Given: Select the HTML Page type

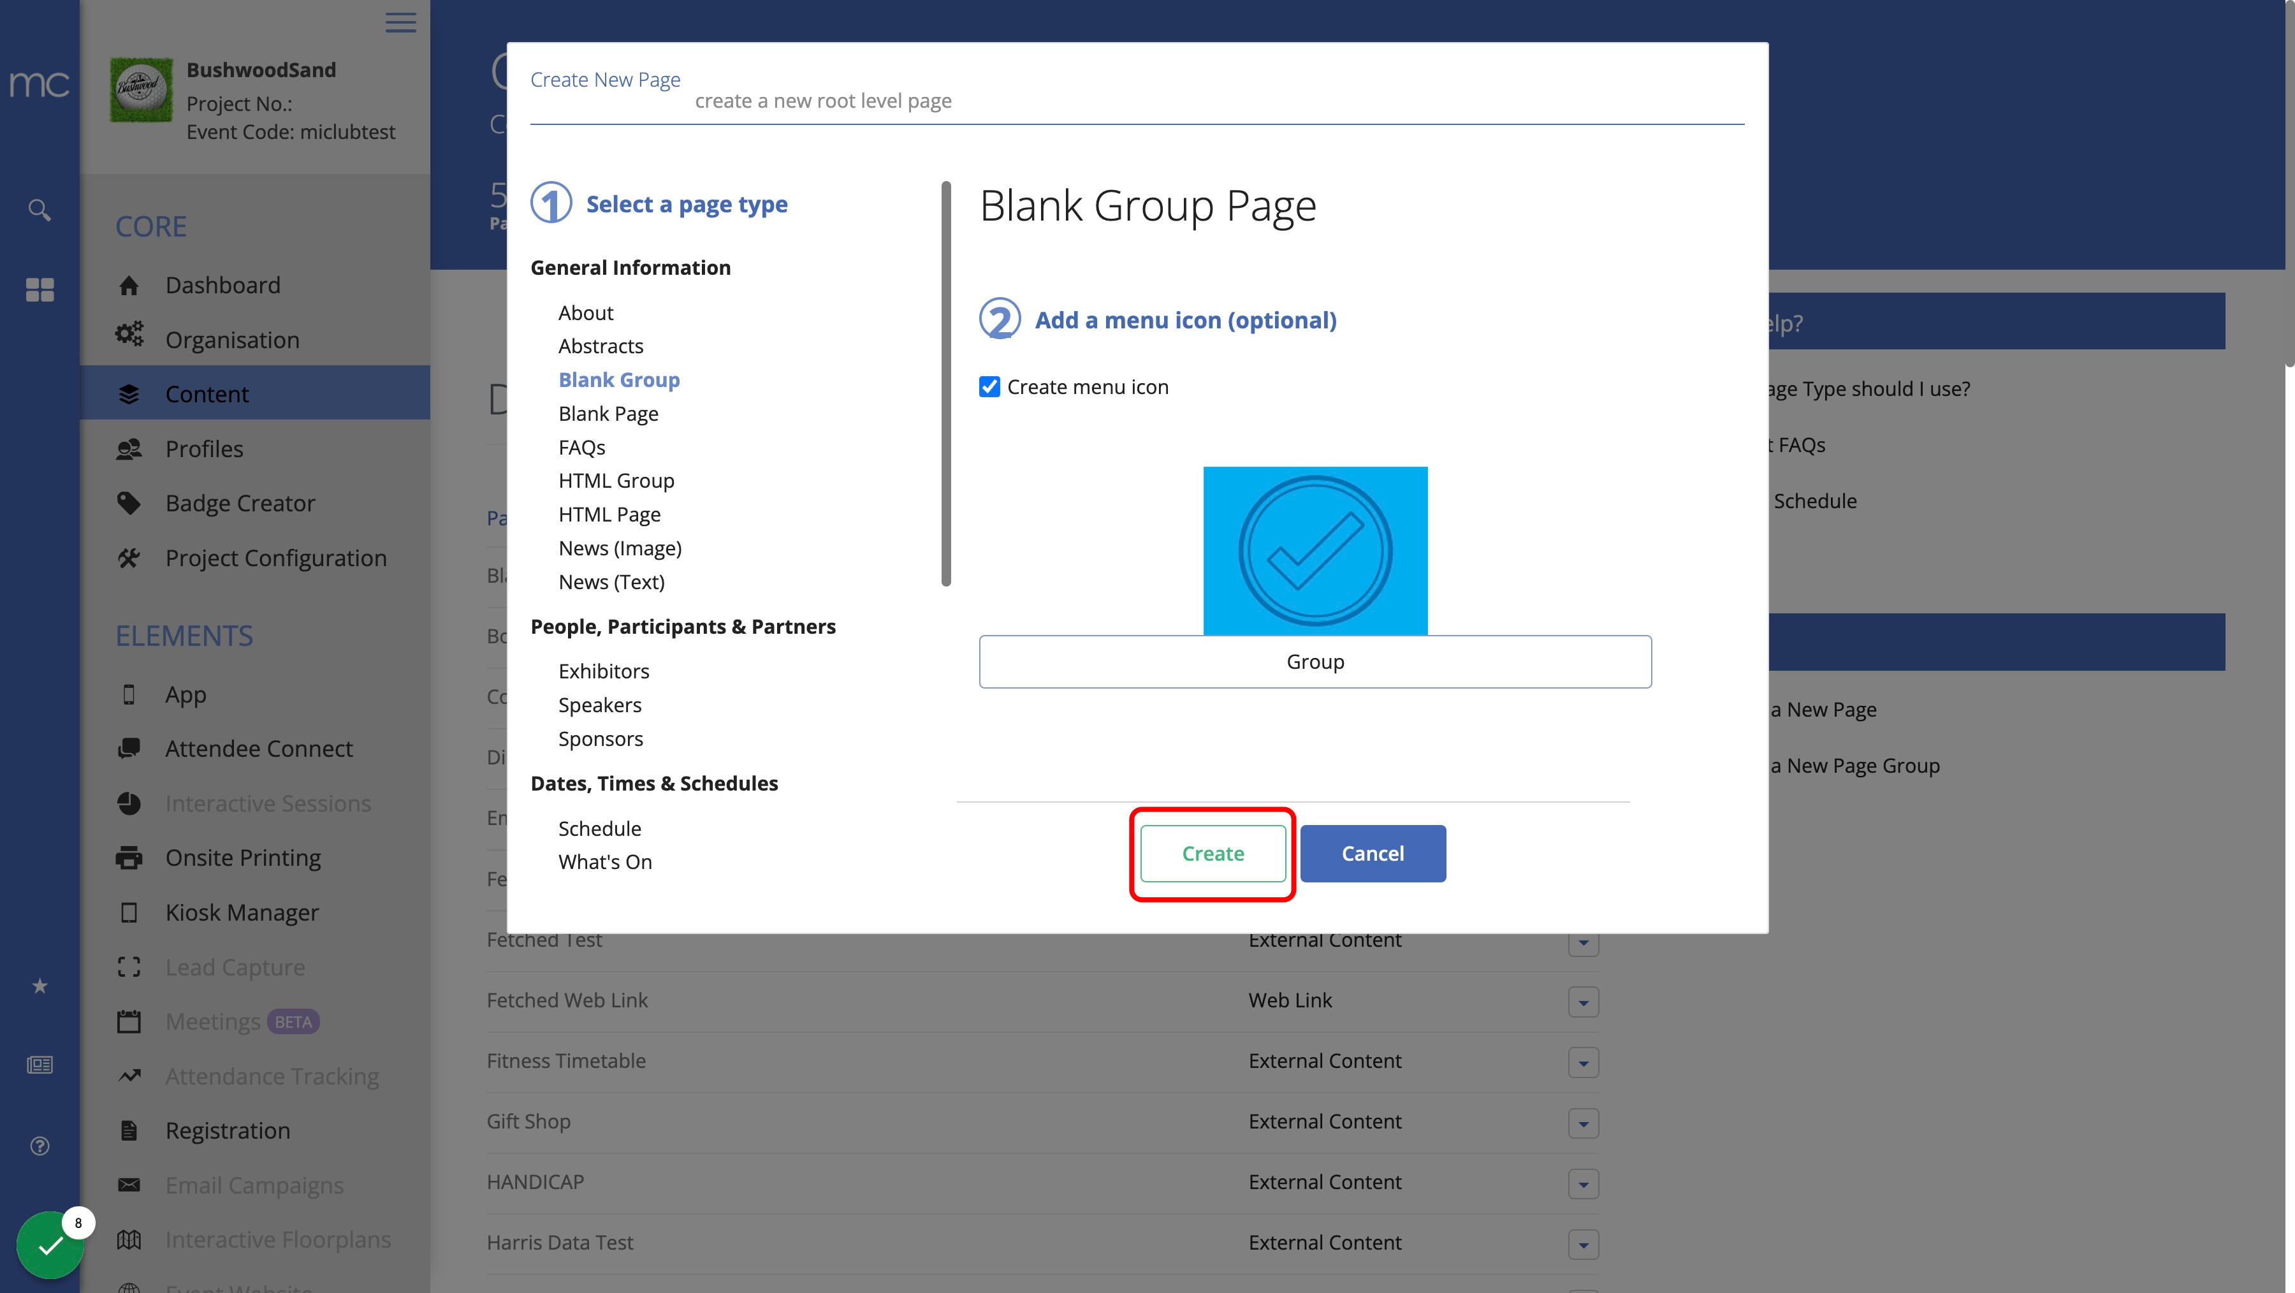Looking at the screenshot, I should coord(609,514).
